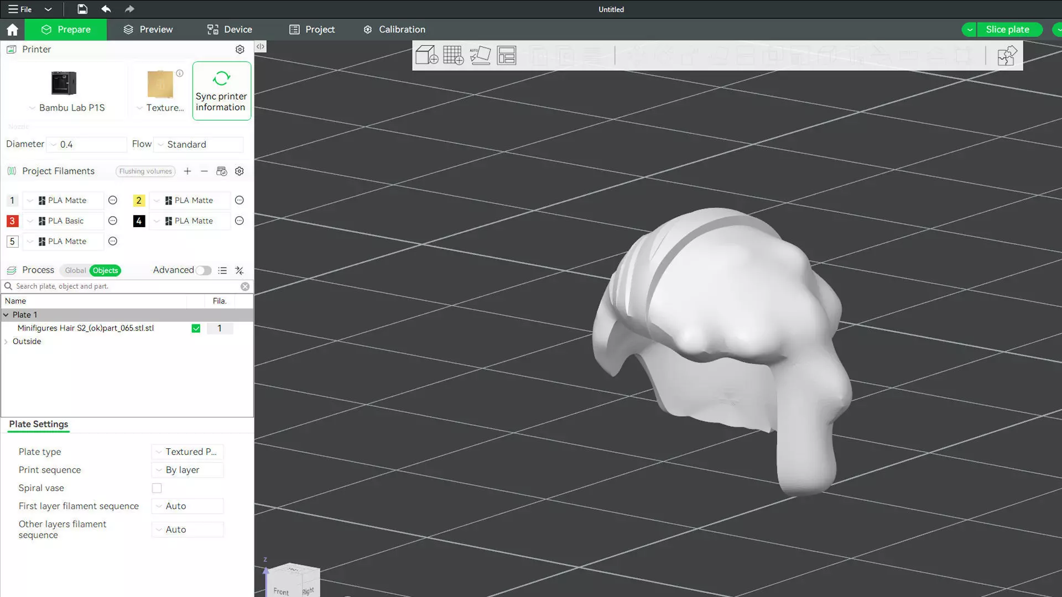This screenshot has width=1062, height=597.
Task: Click the Flushing volumes button
Action: (x=145, y=171)
